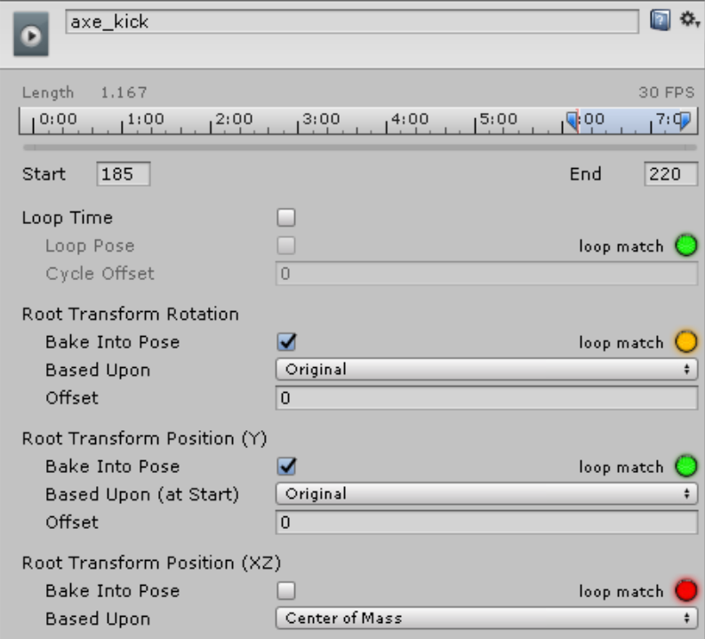This screenshot has width=705, height=639.
Task: Enable the Loop Time checkbox
Action: click(x=286, y=218)
